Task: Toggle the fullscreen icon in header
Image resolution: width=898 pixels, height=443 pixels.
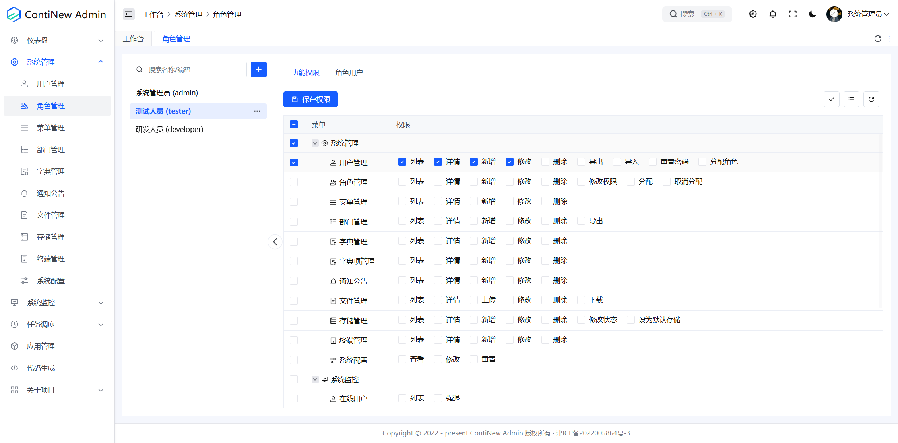Action: 793,14
